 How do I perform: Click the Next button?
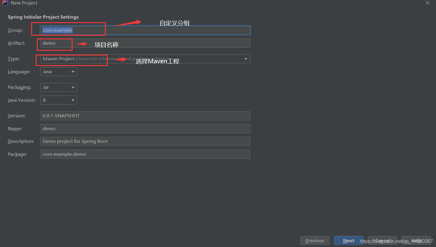pyautogui.click(x=349, y=241)
